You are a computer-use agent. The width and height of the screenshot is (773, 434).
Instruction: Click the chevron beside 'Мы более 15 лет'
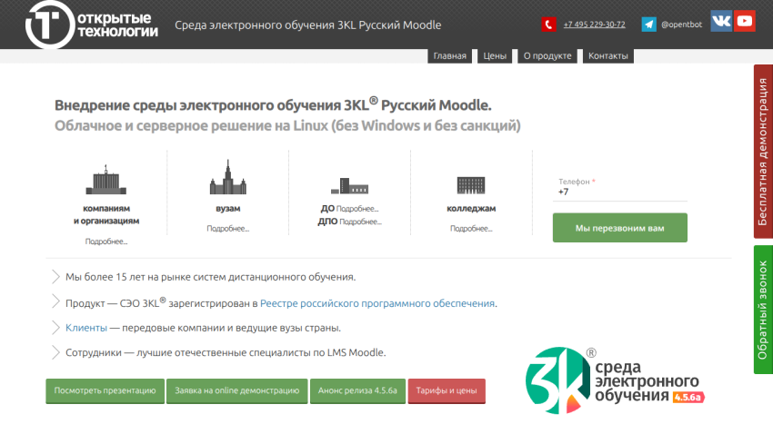point(55,277)
